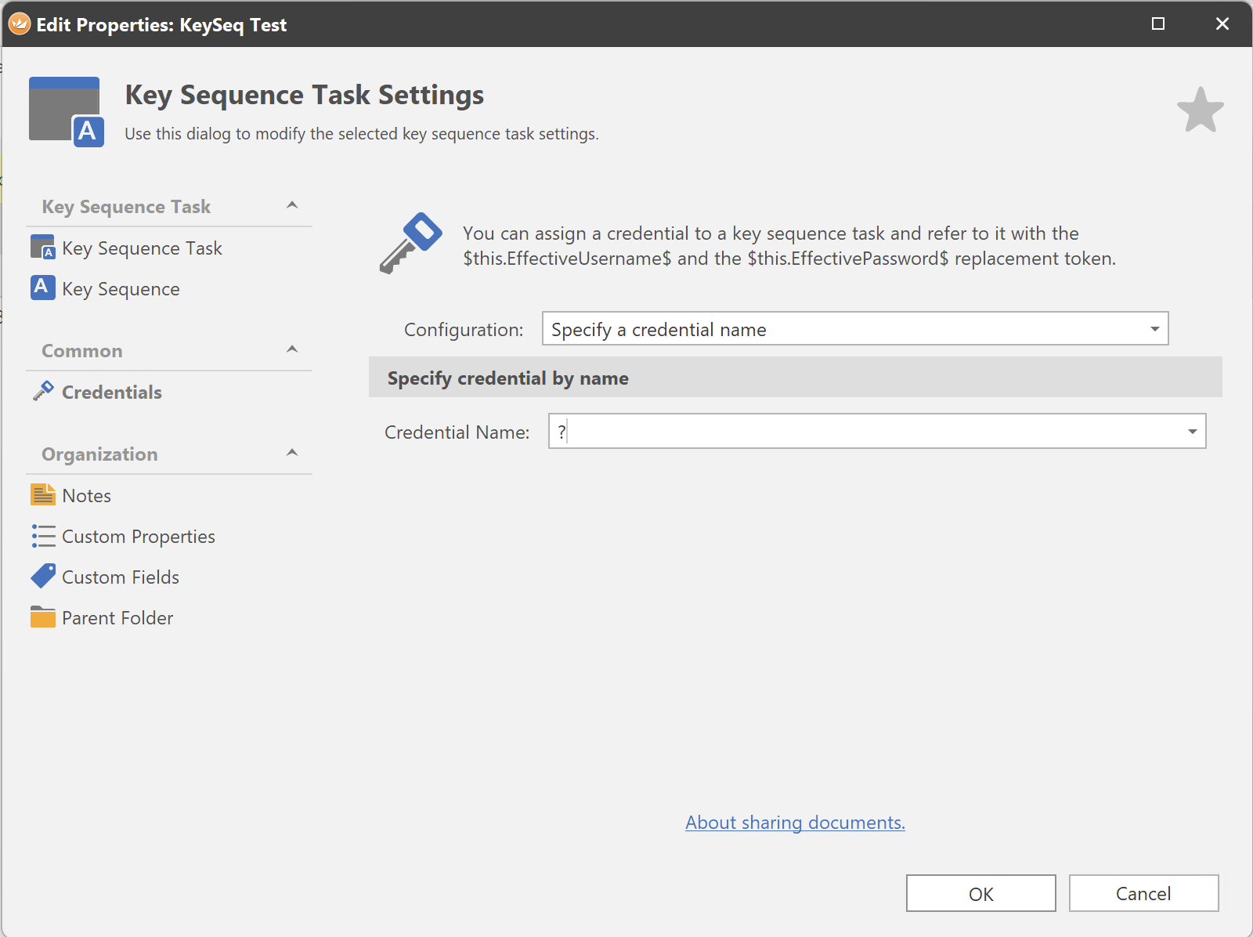The height and width of the screenshot is (937, 1253).
Task: Maximize the Edit Properties window
Action: 1158,24
